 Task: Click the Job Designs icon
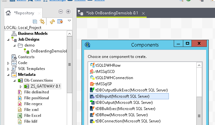pyautogui.click(x=14, y=39)
